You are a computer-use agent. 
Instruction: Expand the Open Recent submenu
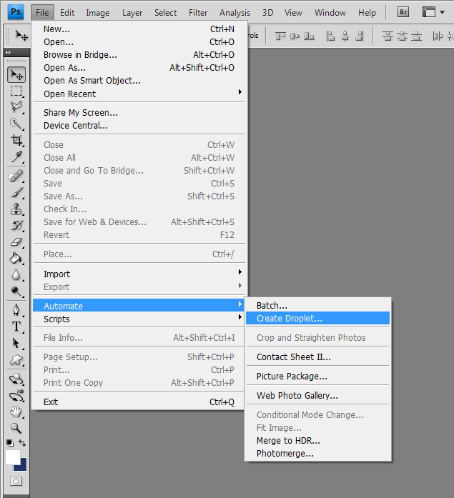click(139, 94)
